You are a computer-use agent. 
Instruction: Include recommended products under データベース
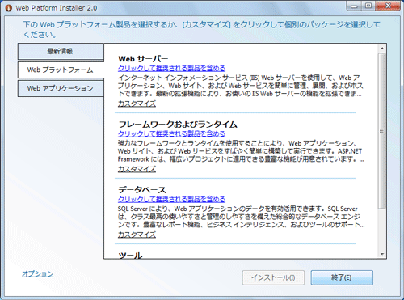coord(171,199)
